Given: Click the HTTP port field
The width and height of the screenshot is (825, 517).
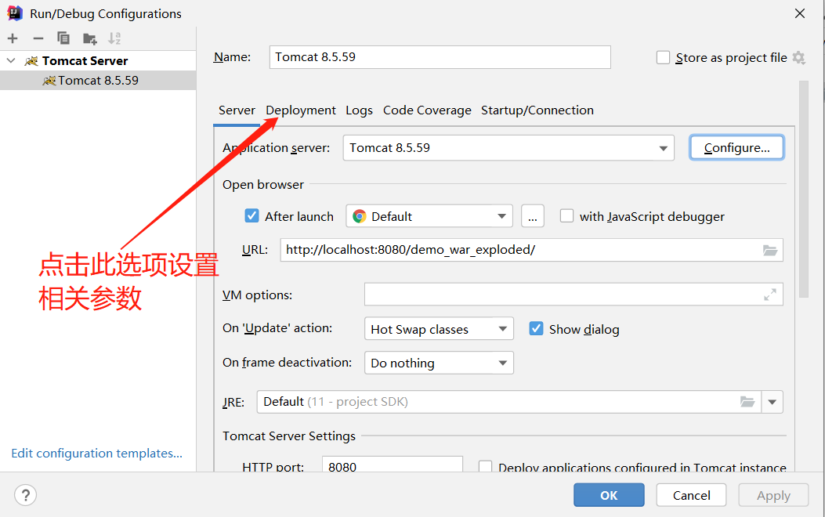Looking at the screenshot, I should pyautogui.click(x=393, y=465).
